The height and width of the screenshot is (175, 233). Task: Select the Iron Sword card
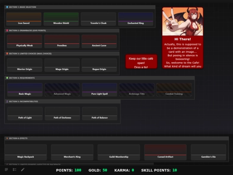[24, 19]
